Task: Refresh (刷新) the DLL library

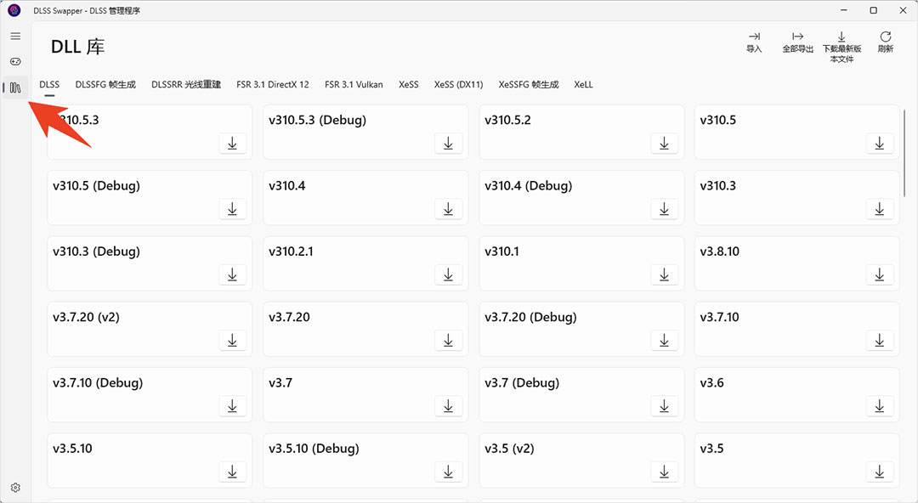Action: click(886, 42)
